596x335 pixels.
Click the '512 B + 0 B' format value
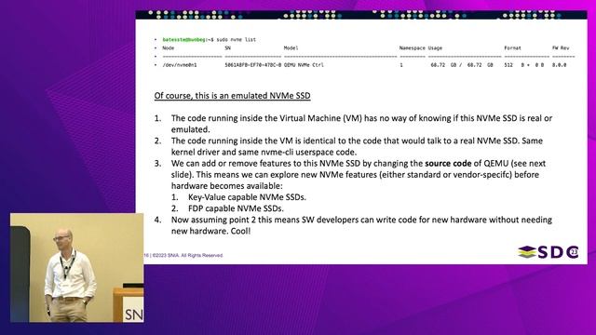(523, 65)
